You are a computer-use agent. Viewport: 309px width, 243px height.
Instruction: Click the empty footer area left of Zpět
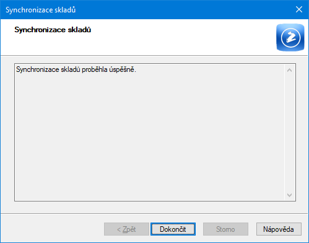(x=51, y=229)
